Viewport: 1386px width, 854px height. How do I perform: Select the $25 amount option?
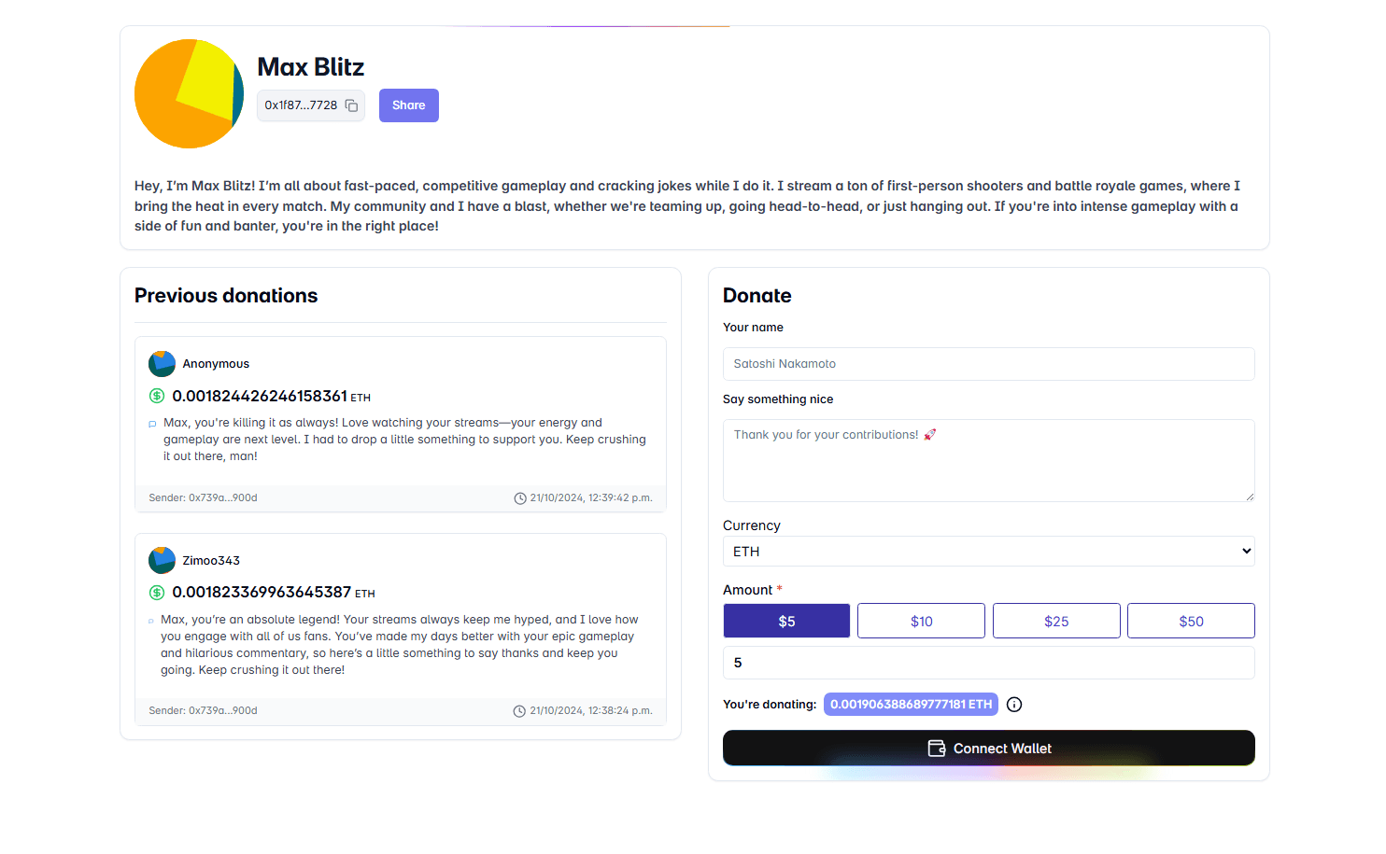[x=1056, y=621]
